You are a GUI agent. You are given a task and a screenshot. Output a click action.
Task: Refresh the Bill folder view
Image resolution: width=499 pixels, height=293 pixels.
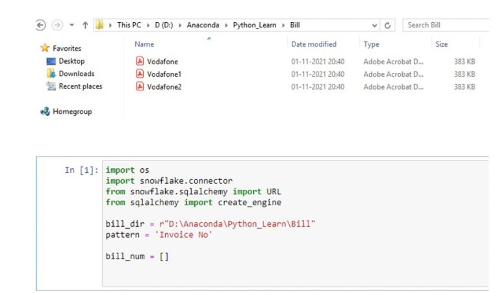click(388, 25)
